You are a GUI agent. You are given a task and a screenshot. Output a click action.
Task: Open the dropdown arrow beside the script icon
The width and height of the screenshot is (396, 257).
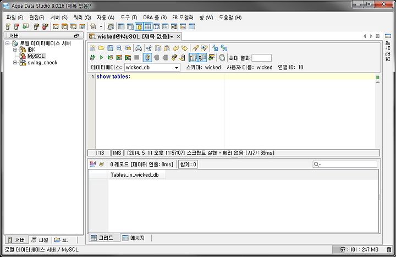tap(101, 26)
